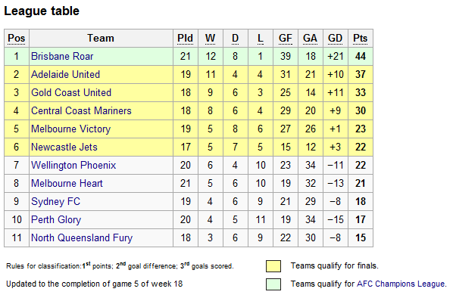
Task: Select the Melbourne Victory link
Action: point(70,129)
